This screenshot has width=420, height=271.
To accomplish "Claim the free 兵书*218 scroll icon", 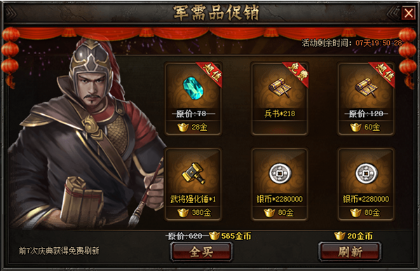I will [x=280, y=88].
